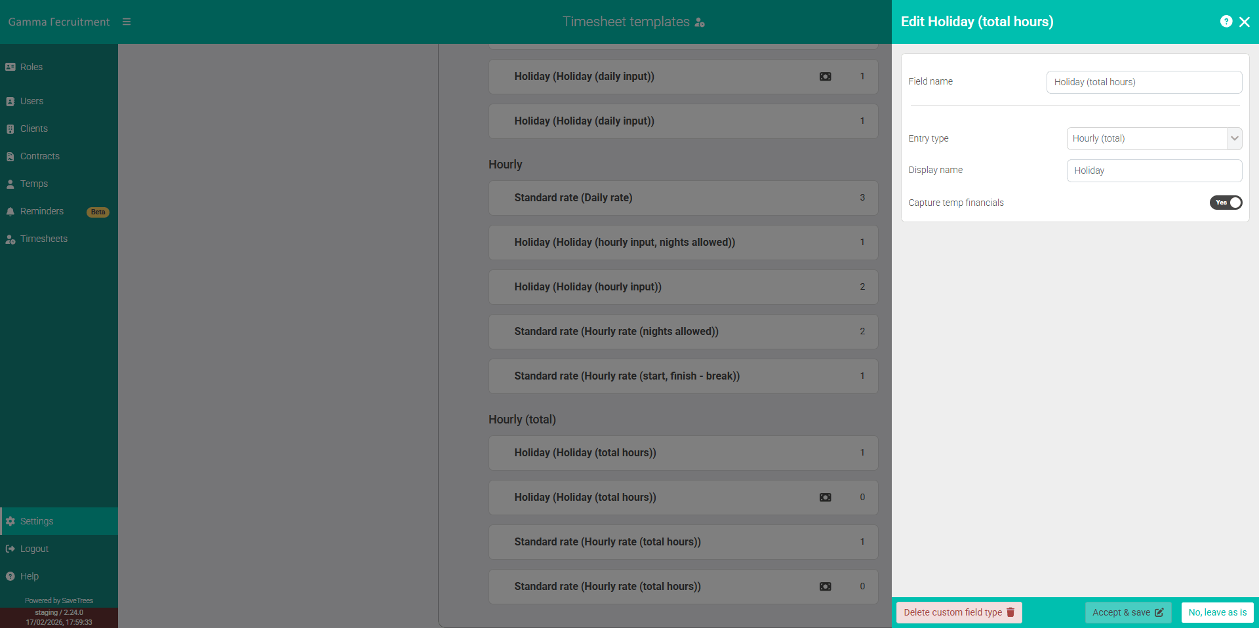Click Logout in the sidebar menu
The width and height of the screenshot is (1259, 628).
[x=33, y=549]
